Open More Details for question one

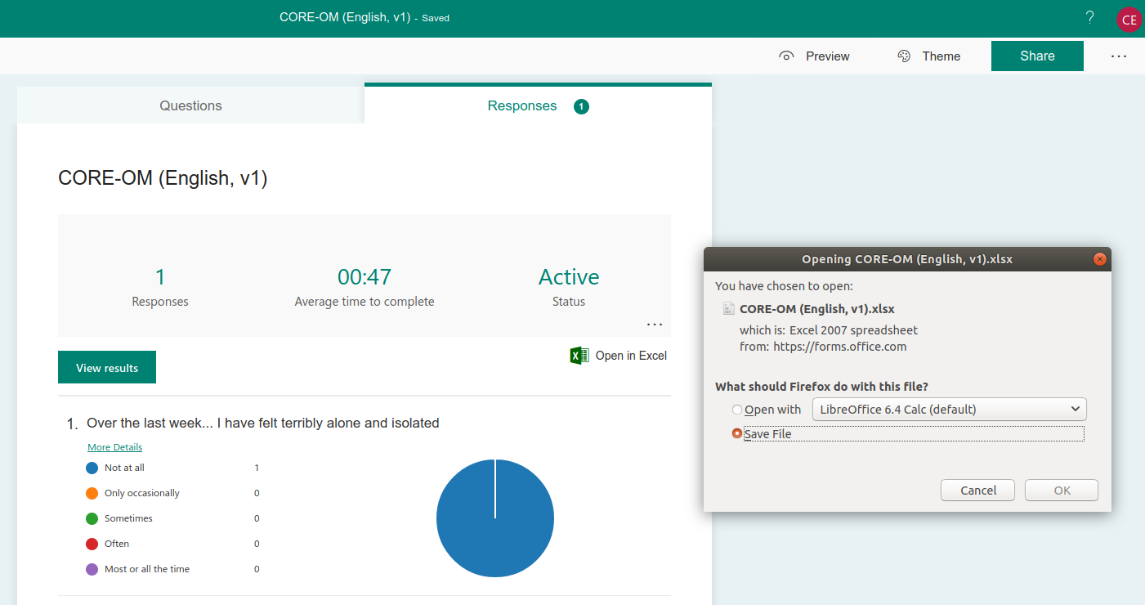114,446
